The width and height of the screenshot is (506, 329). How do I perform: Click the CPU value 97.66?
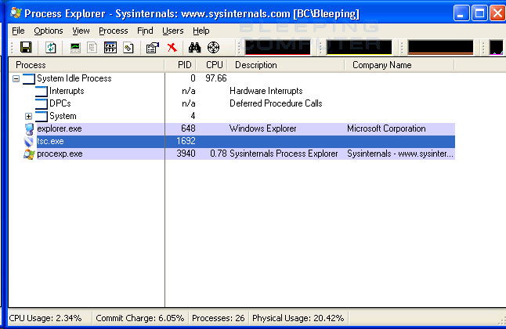tap(216, 78)
